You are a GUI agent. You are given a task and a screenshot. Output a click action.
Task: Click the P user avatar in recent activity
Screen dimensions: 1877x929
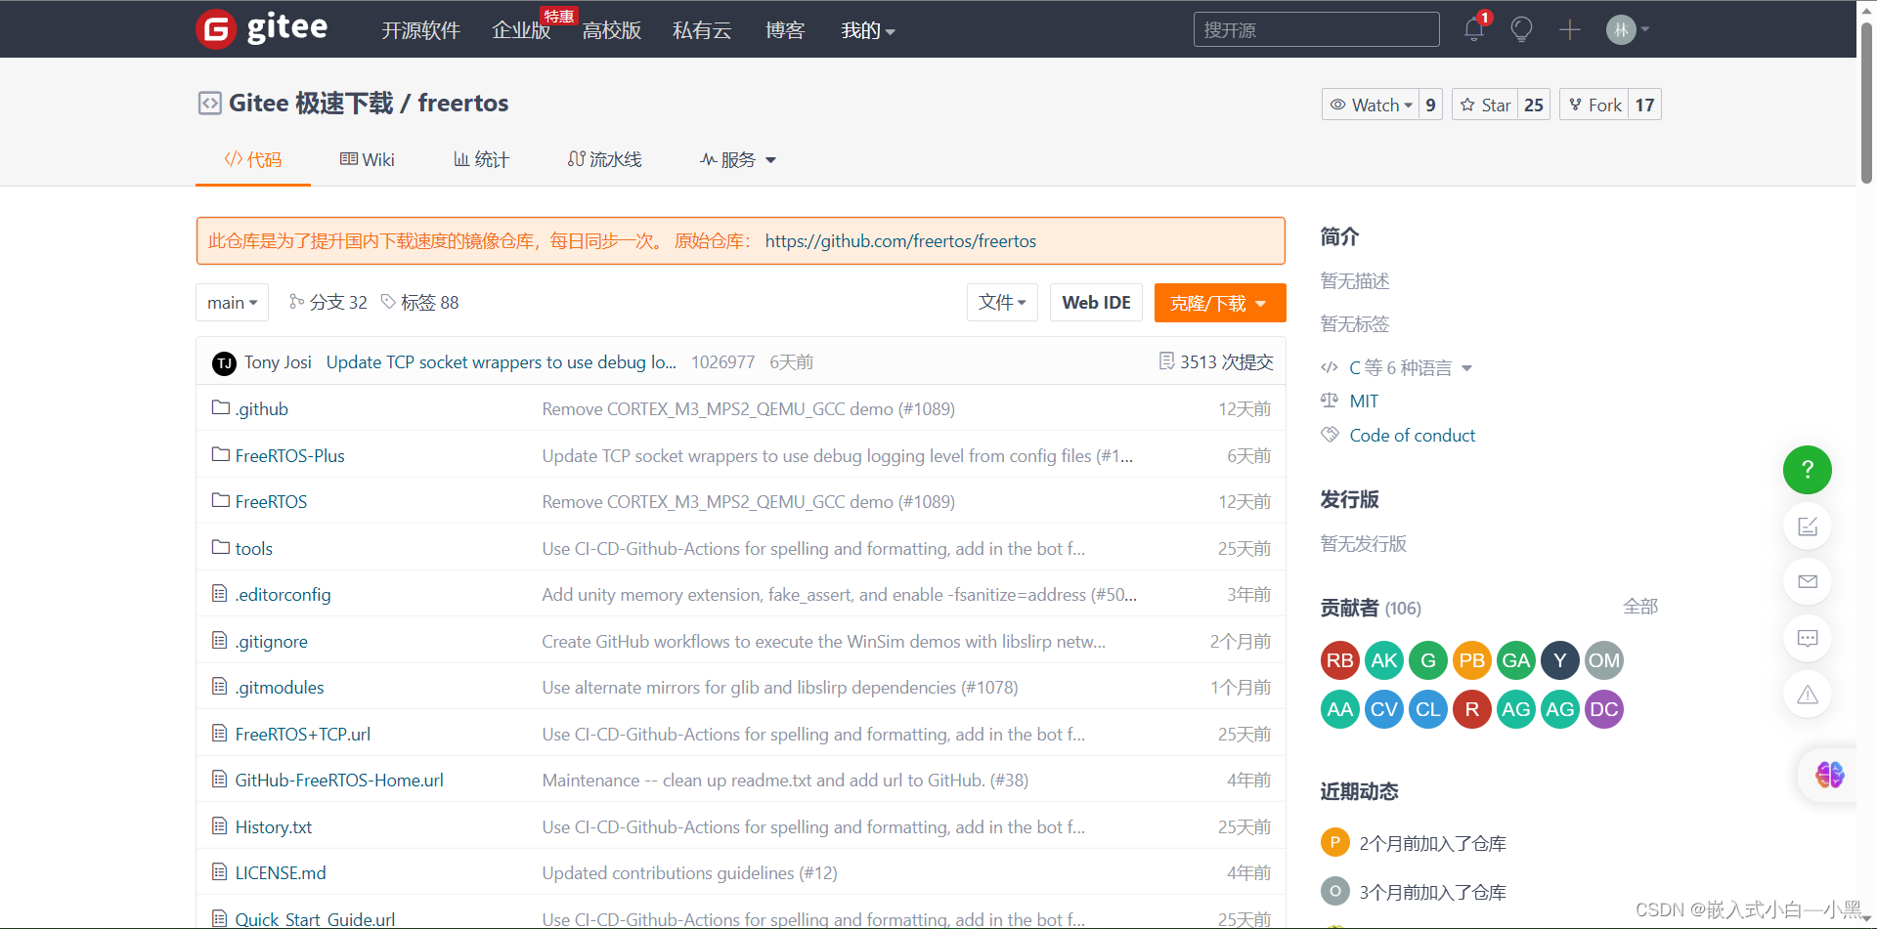tap(1334, 842)
